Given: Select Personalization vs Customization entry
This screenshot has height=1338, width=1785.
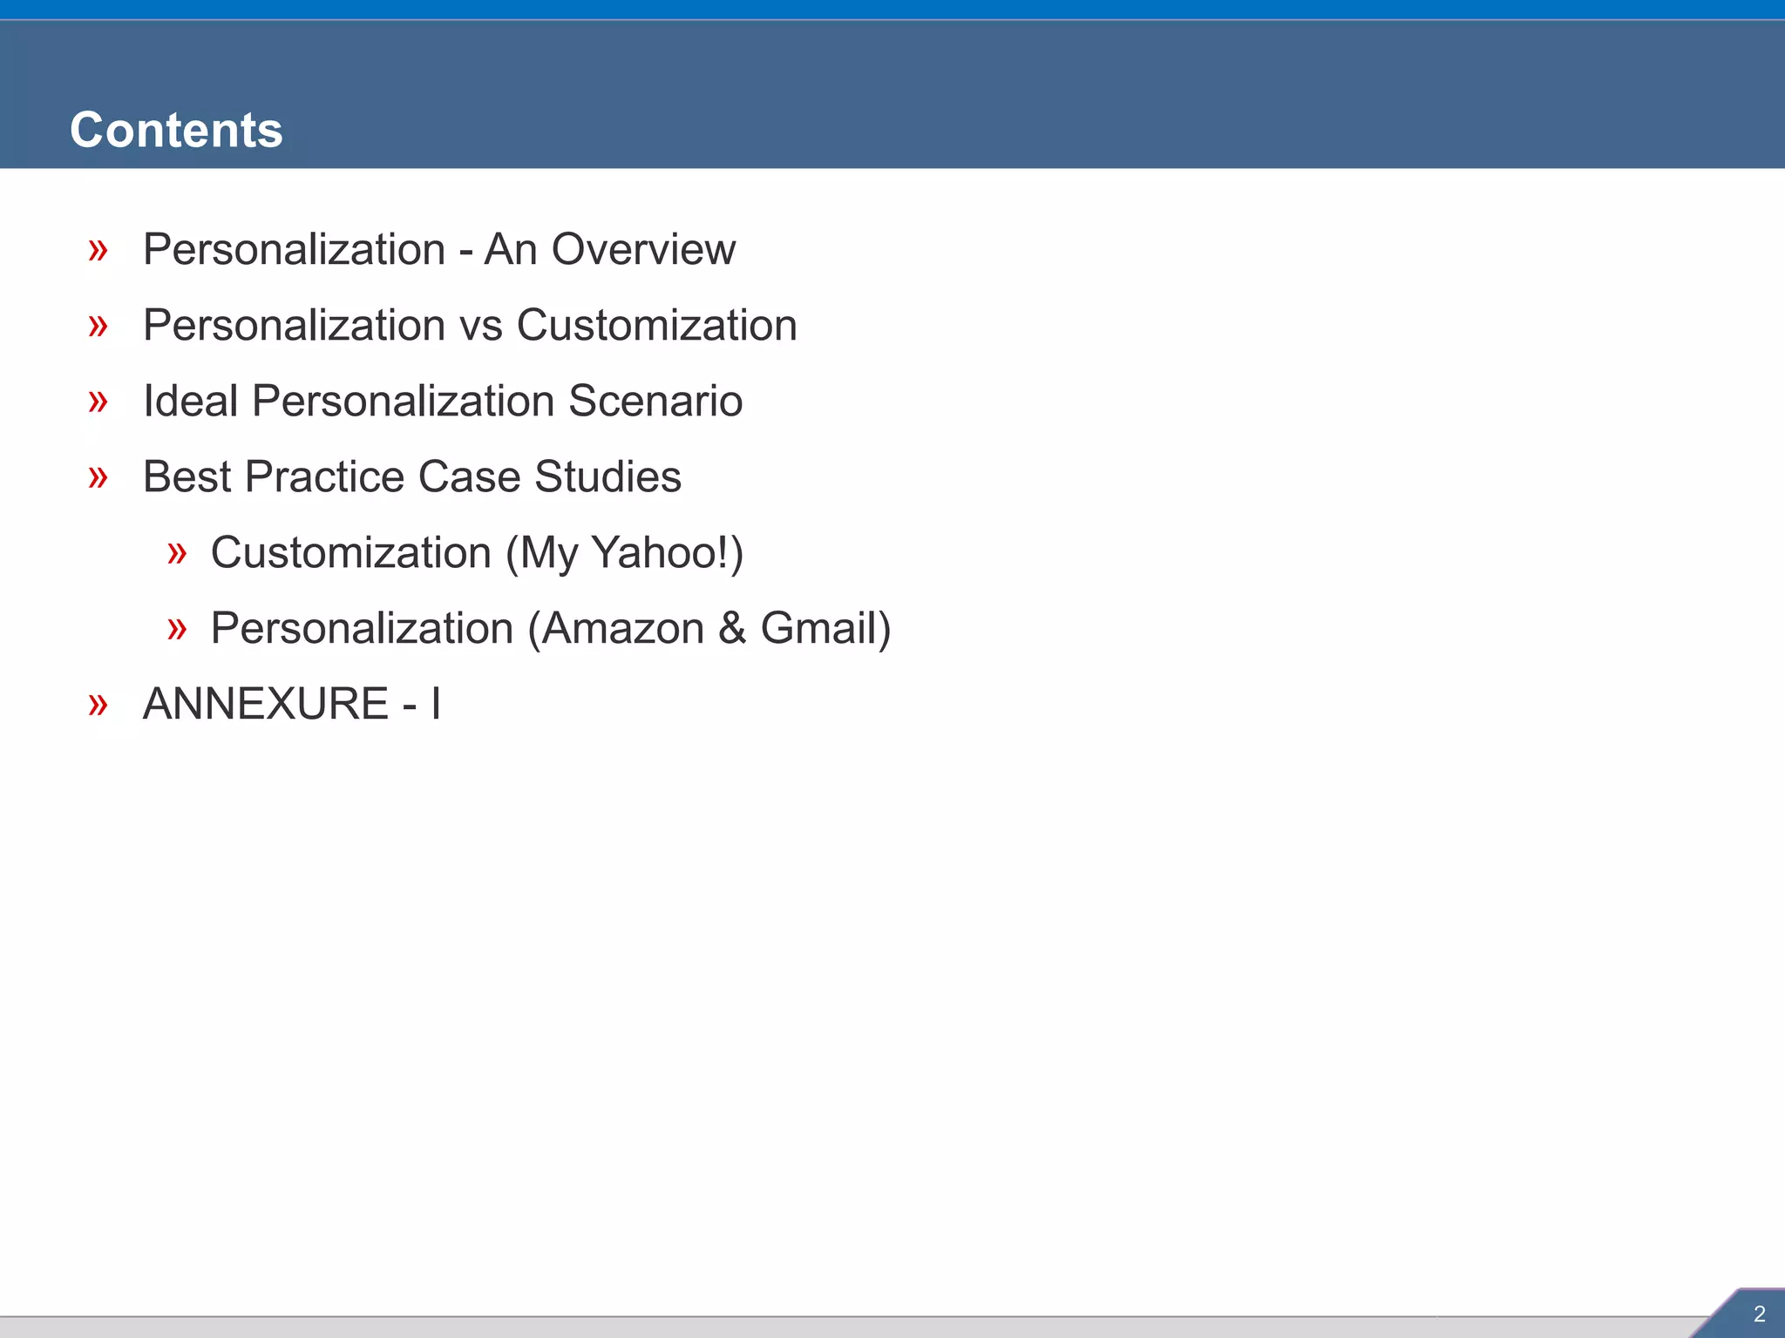Looking at the screenshot, I should (470, 326).
